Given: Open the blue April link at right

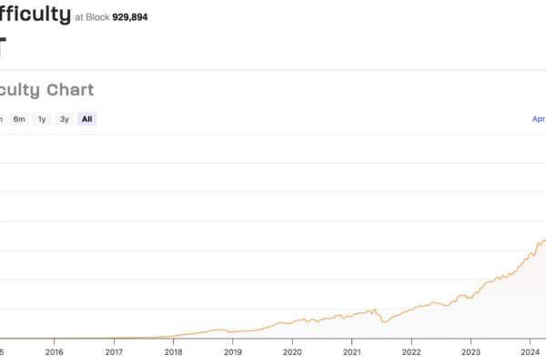Looking at the screenshot, I should pos(538,119).
